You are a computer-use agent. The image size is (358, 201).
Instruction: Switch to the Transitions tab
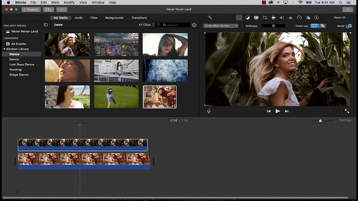click(139, 17)
